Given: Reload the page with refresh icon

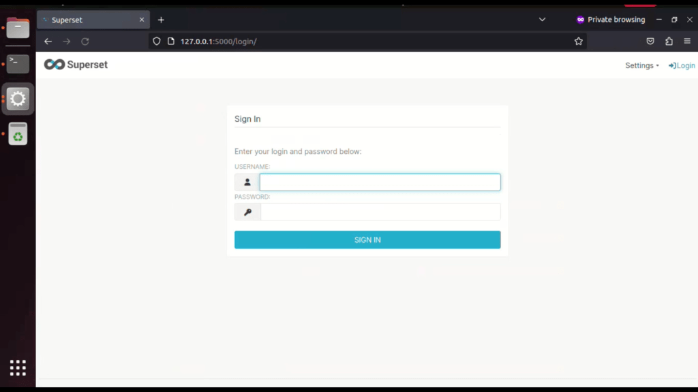Looking at the screenshot, I should coord(85,42).
